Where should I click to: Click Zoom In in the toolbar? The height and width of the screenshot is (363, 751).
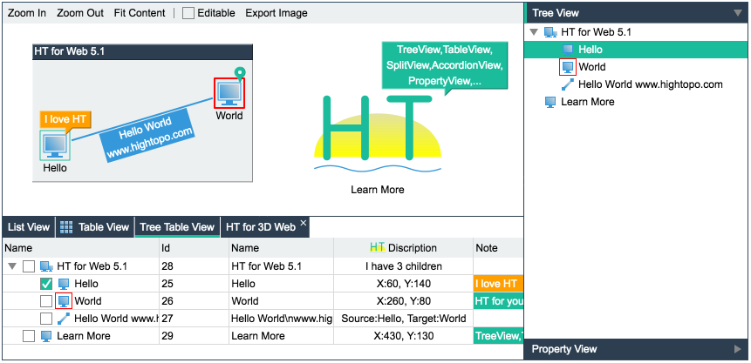(27, 13)
